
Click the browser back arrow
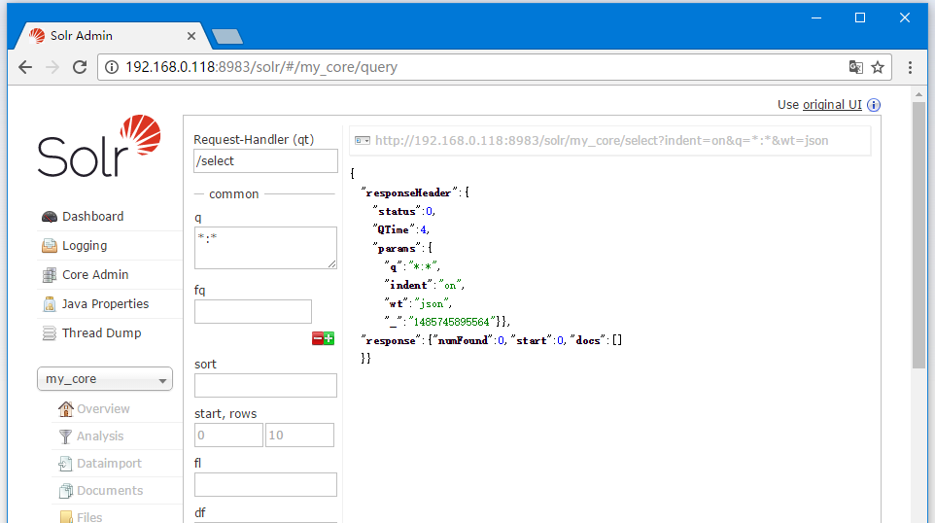coord(25,67)
